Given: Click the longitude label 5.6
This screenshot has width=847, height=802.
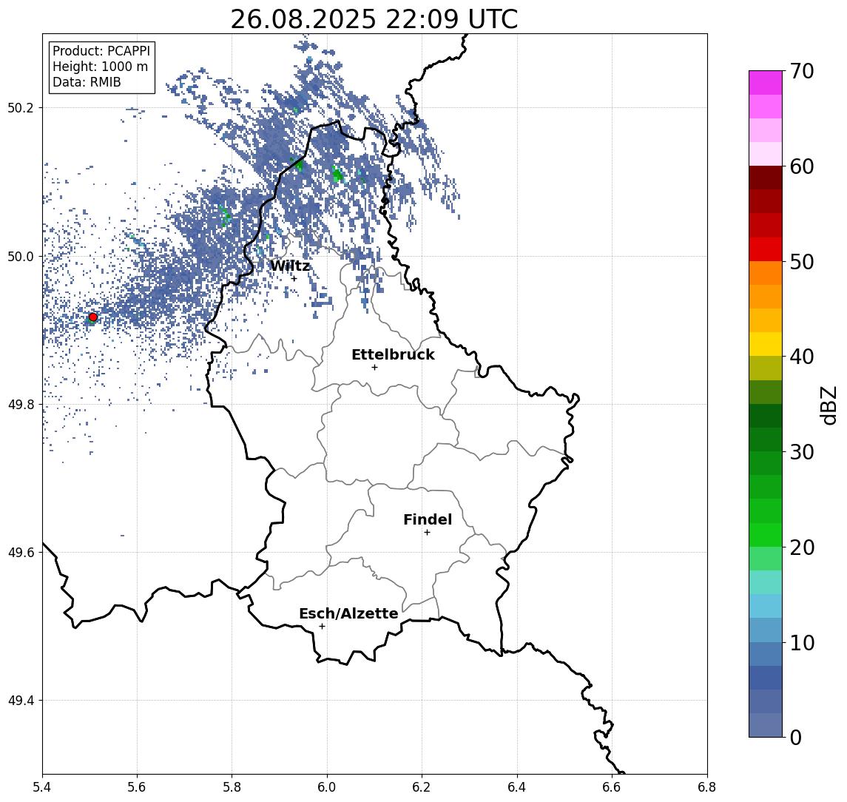Looking at the screenshot, I should [137, 787].
